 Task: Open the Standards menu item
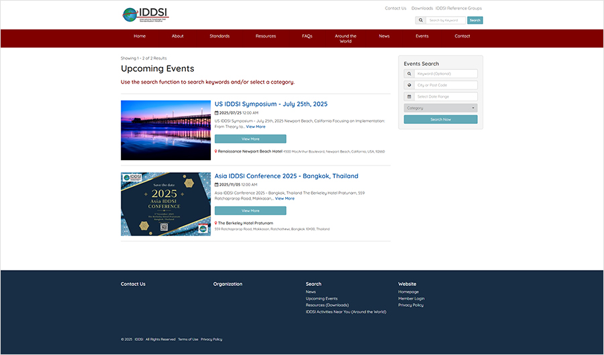(x=219, y=36)
